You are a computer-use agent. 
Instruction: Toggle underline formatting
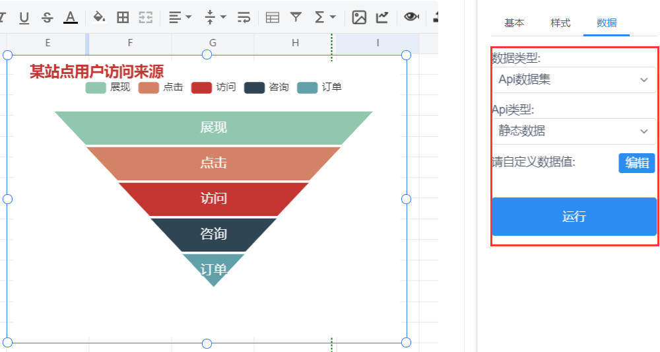24,18
